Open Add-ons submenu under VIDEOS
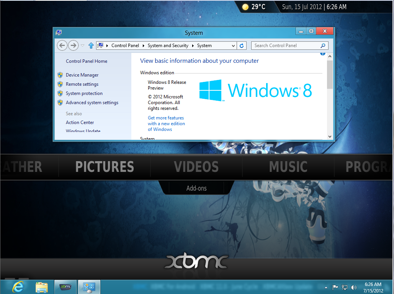Image resolution: width=394 pixels, height=294 pixels. click(196, 188)
